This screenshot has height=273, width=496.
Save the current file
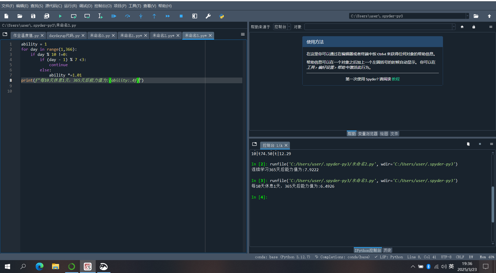[x=33, y=16]
